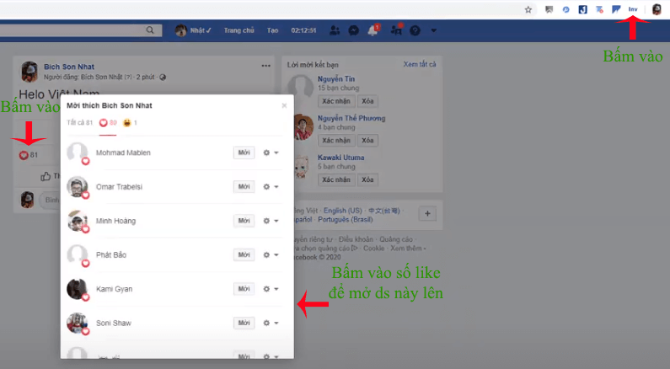Click Tạo in the header
The width and height of the screenshot is (670, 369).
272,30
